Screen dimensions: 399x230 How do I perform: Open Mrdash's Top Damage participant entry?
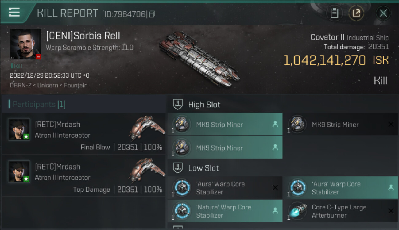83,176
